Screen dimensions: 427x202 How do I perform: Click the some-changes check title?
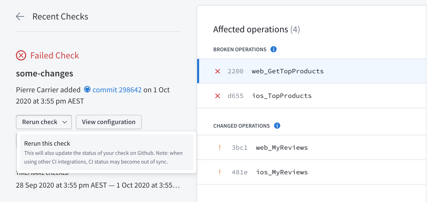[x=44, y=74]
